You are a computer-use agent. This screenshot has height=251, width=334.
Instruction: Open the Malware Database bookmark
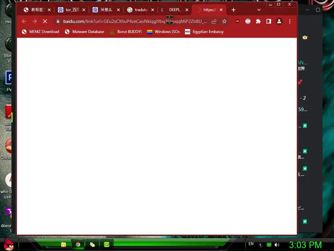(84, 32)
